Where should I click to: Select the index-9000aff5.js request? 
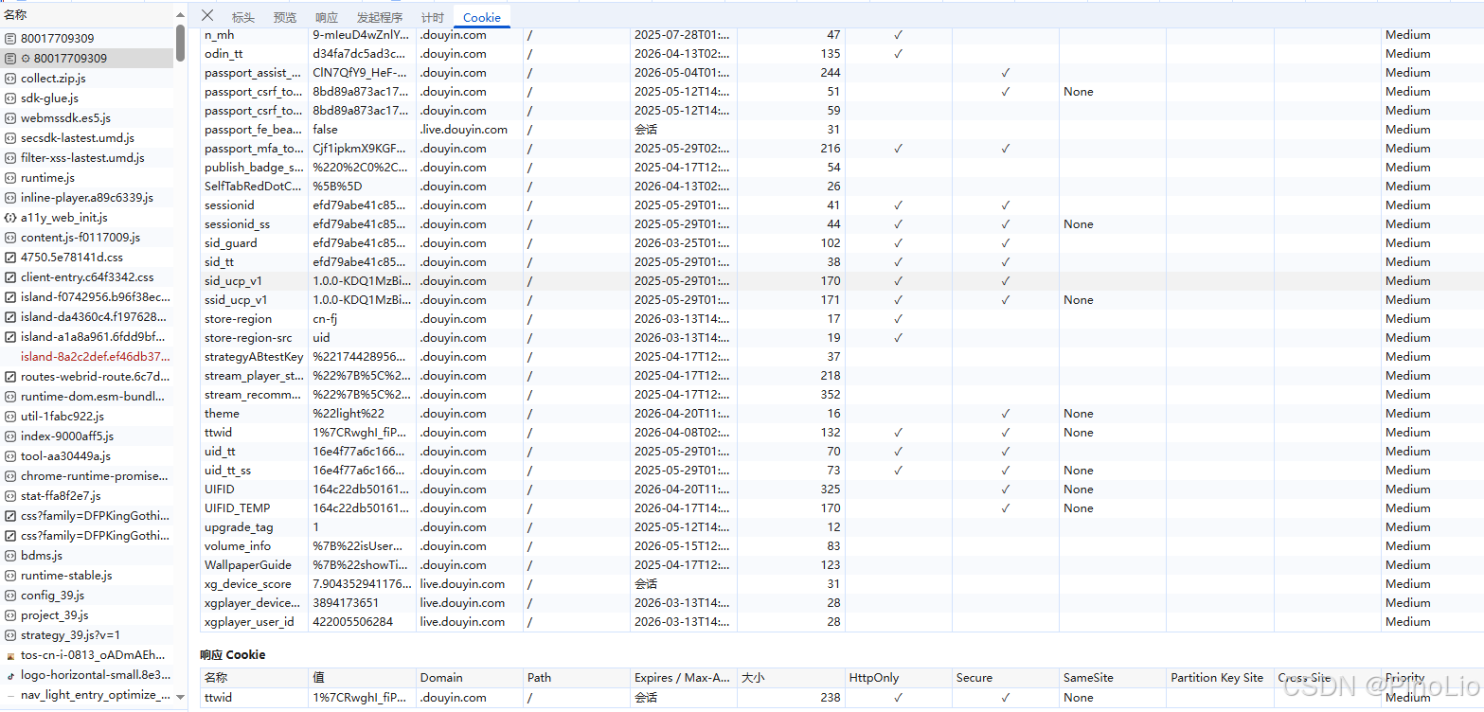coord(87,436)
